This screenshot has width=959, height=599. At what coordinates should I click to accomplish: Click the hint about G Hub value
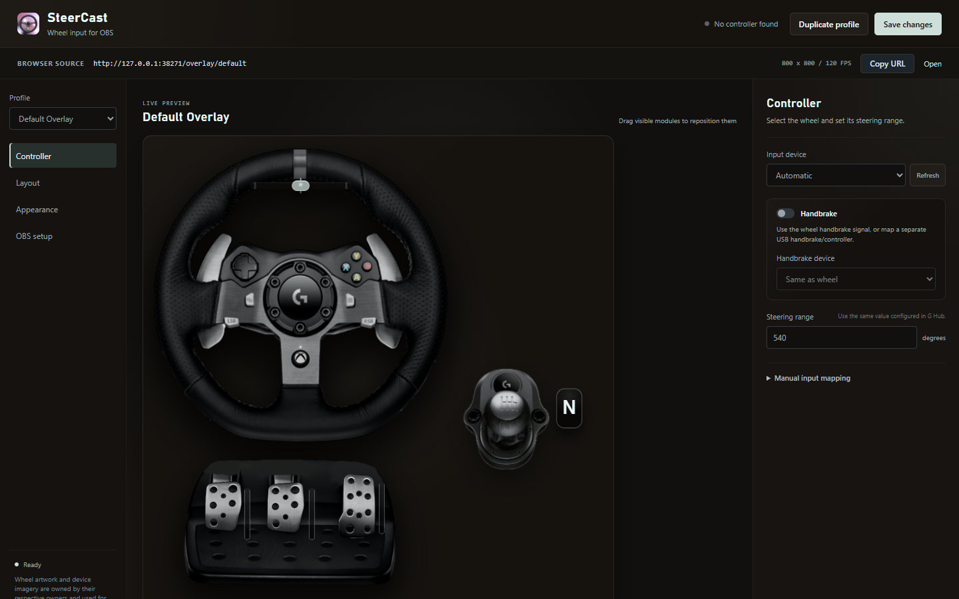[x=892, y=316]
